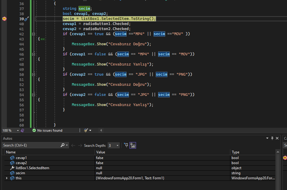Open the screwdriver quick actions on line 39
The width and height of the screenshot is (287, 190).
coord(26,19)
